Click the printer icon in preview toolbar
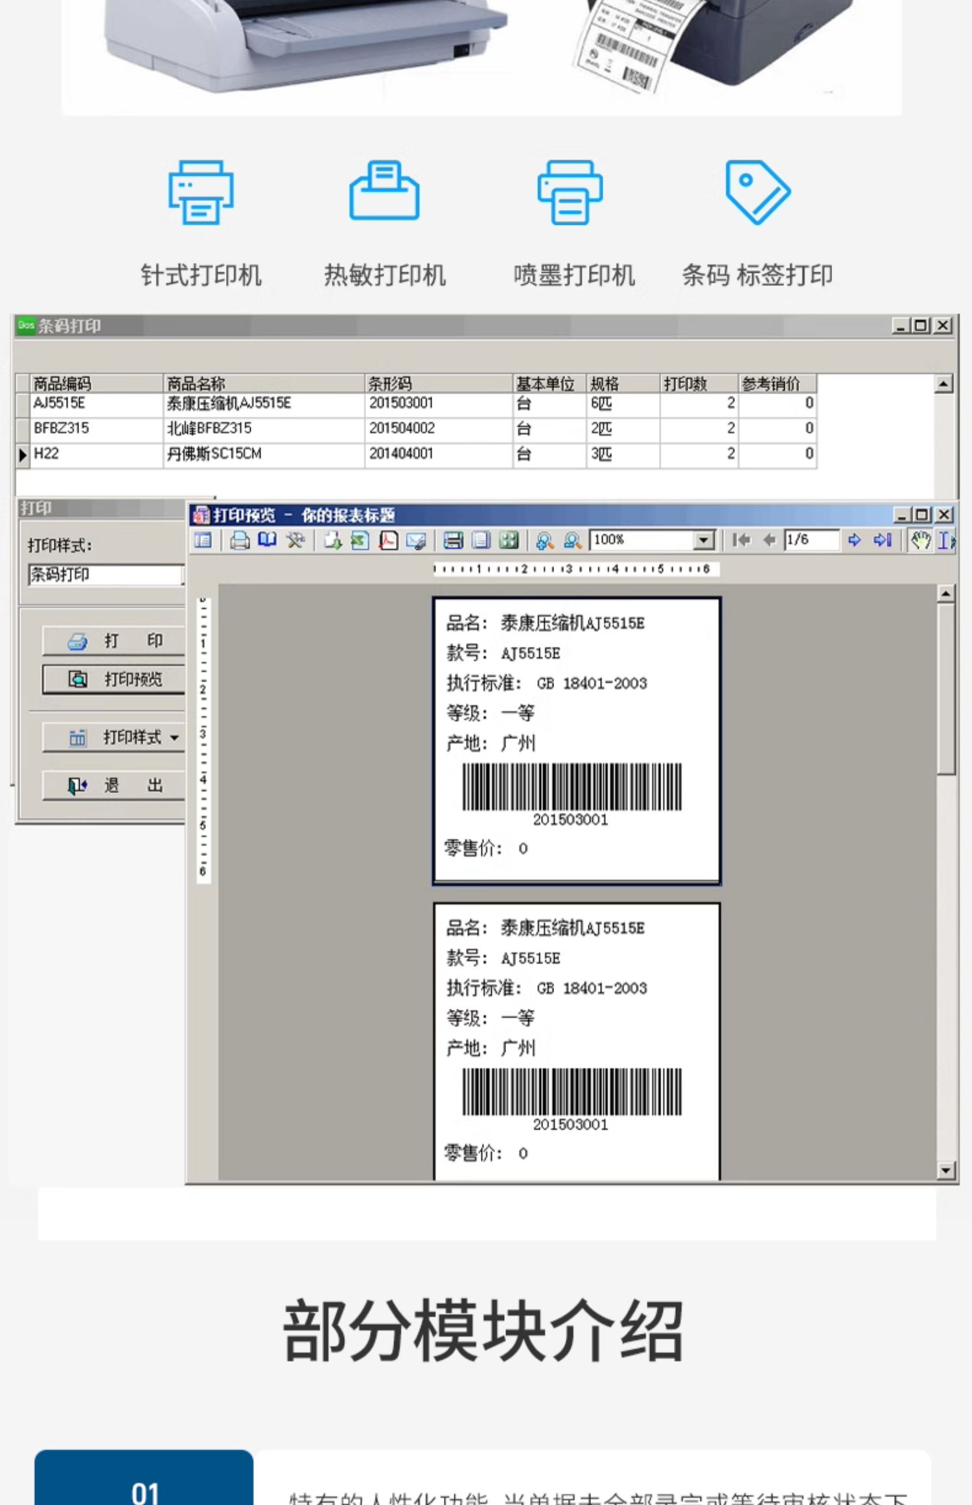Screen dimensions: 972x1505 tap(240, 540)
